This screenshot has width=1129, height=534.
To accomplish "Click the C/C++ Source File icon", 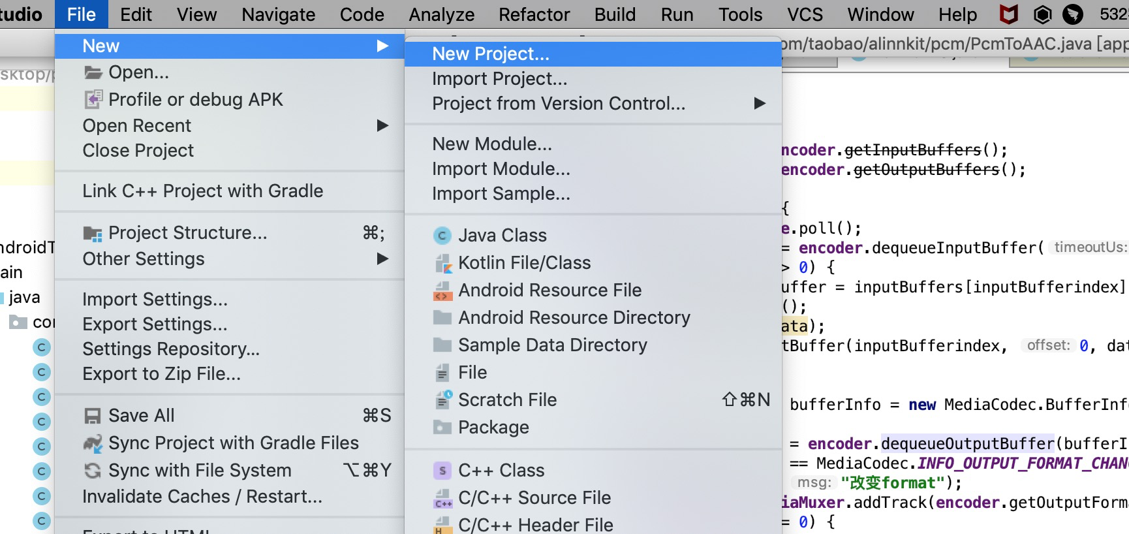I will pos(443,498).
